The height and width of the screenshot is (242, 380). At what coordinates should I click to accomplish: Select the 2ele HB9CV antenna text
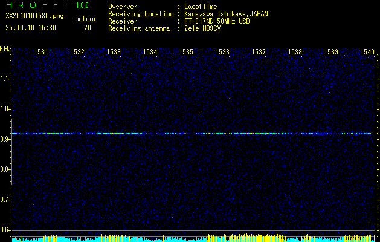click(204, 28)
